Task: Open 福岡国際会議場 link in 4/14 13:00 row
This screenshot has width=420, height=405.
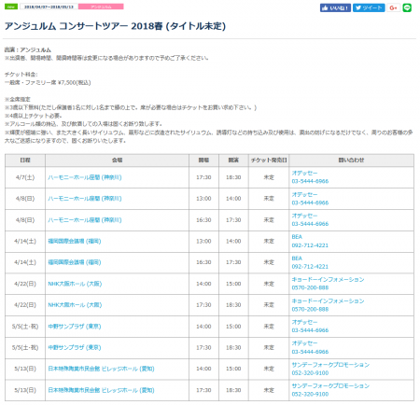Action: (x=75, y=241)
